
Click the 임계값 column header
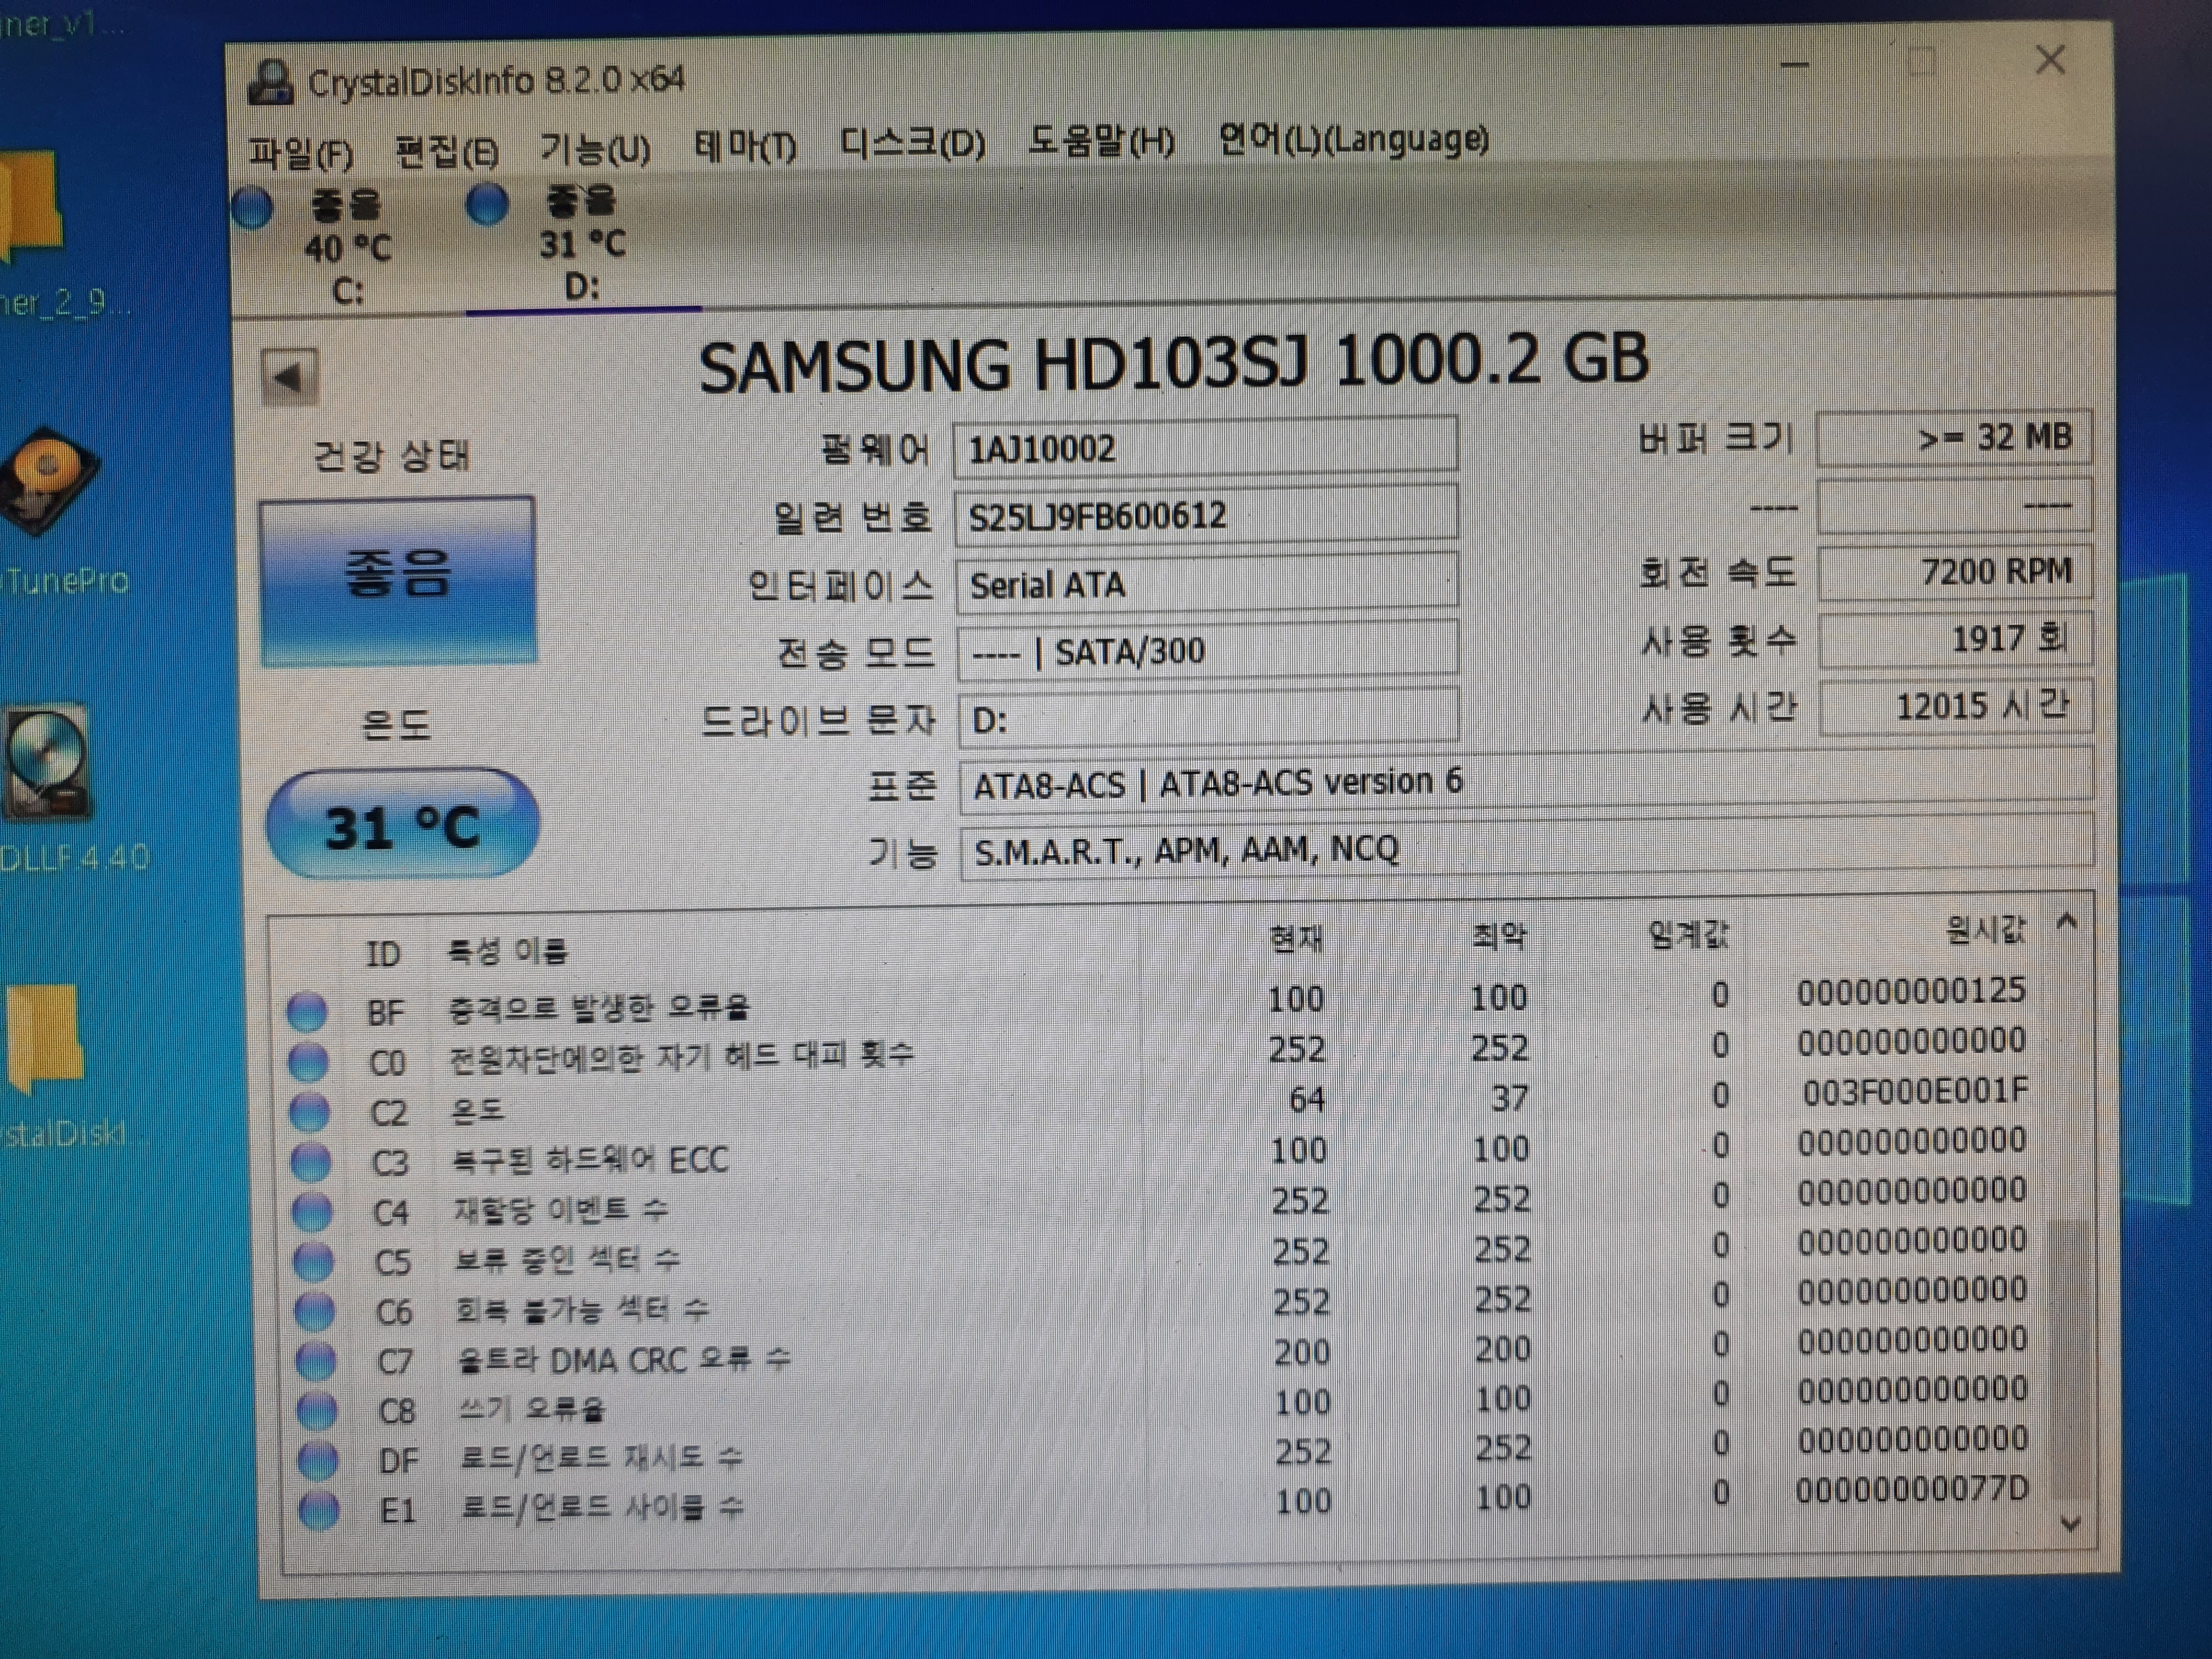tap(1688, 934)
